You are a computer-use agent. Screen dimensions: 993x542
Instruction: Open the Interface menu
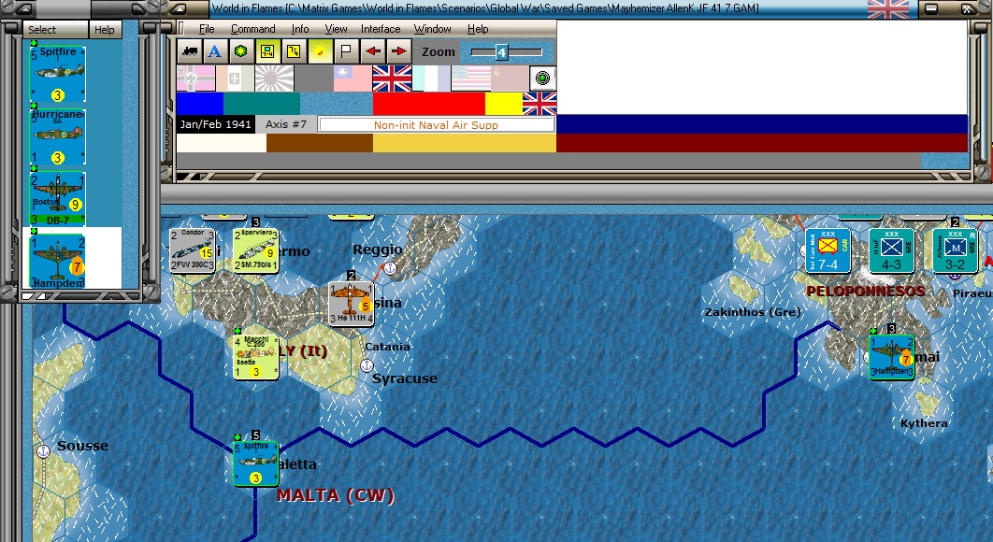pyautogui.click(x=381, y=29)
